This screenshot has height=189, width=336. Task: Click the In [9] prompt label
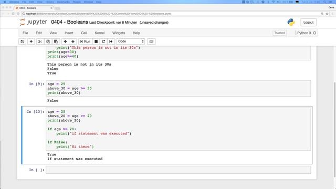[x=37, y=84]
